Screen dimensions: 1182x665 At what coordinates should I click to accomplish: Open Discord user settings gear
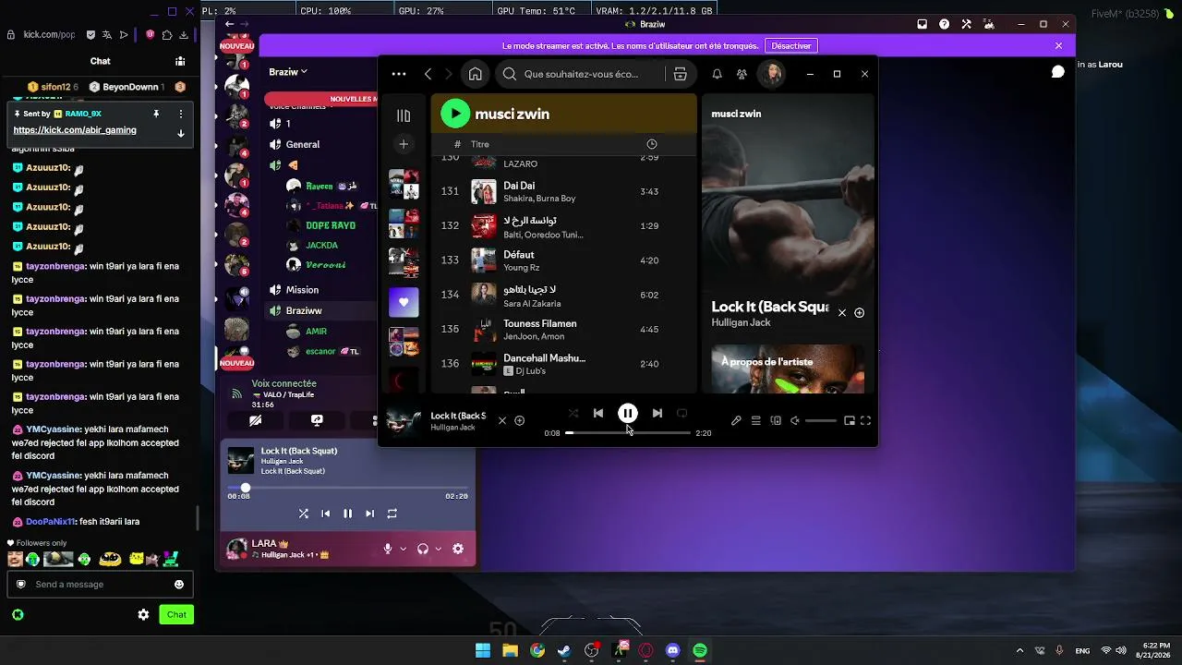coord(458,549)
